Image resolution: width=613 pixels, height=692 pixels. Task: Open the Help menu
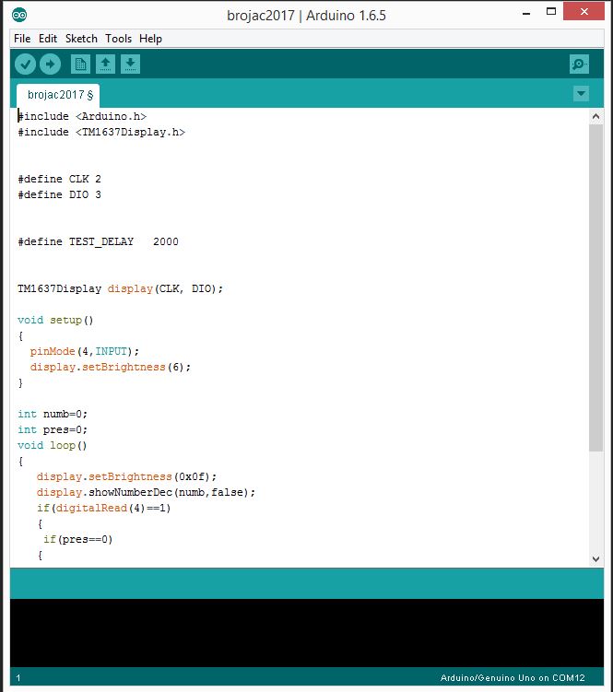[150, 39]
